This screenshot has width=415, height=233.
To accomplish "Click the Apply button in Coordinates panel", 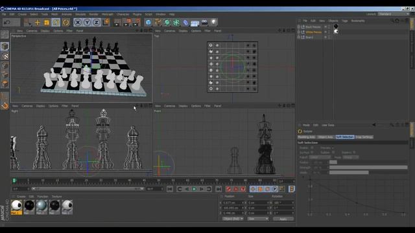I will tap(283, 219).
